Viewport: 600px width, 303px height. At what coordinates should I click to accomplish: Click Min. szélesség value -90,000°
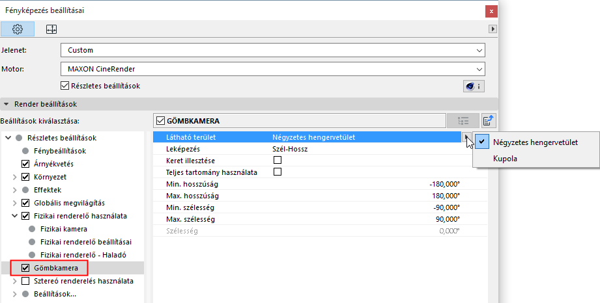[446, 207]
